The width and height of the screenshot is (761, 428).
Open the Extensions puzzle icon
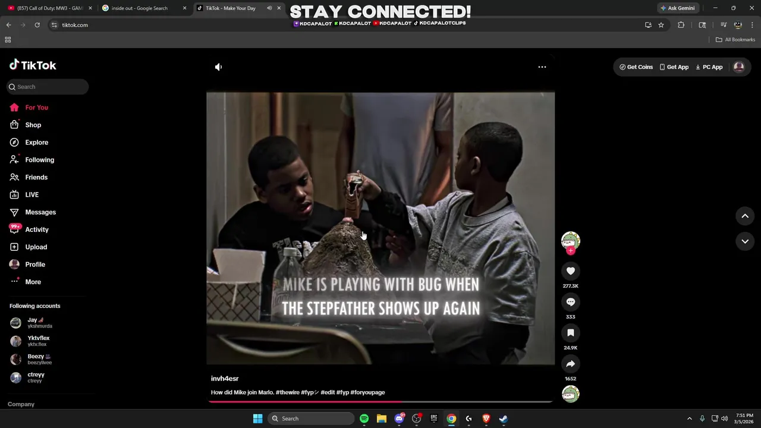tap(681, 25)
